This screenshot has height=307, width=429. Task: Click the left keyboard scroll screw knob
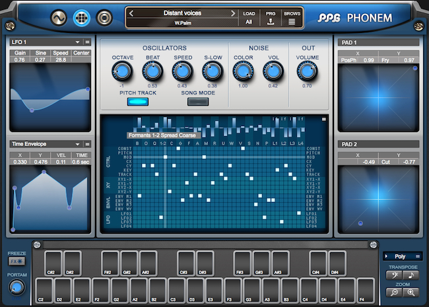(x=37, y=245)
